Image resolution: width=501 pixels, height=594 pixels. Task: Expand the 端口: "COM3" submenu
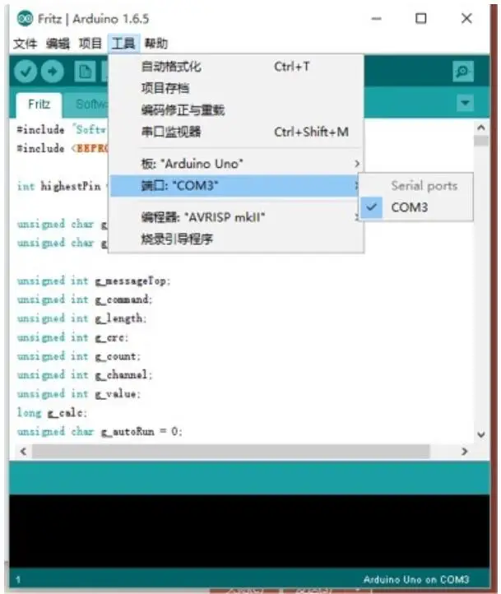[234, 186]
